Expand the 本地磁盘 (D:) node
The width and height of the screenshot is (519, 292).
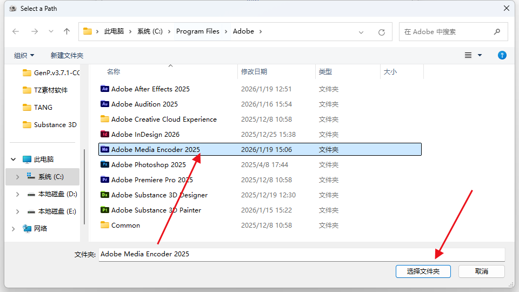click(17, 194)
